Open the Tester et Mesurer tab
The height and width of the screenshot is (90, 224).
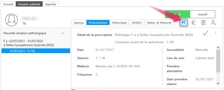159,23
